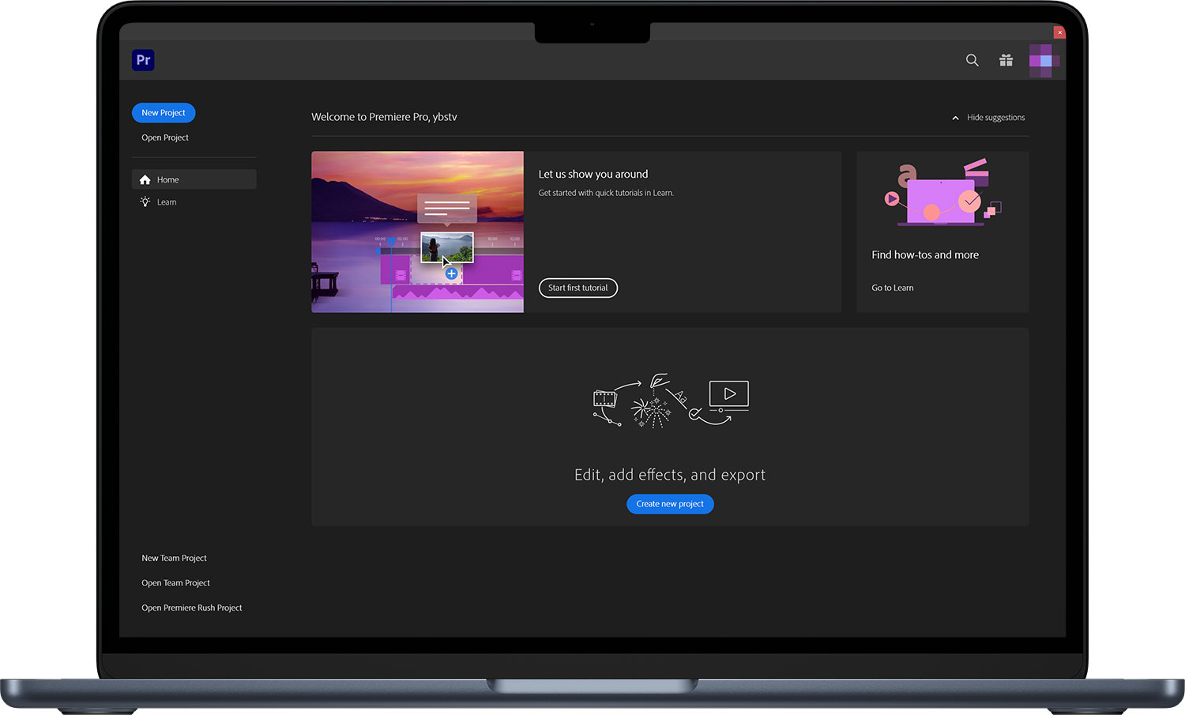Click Hide suggestions

pyautogui.click(x=995, y=118)
